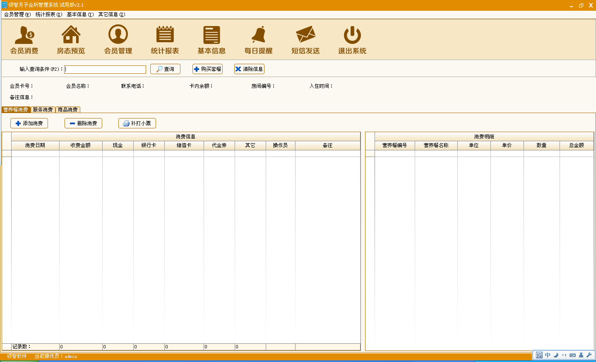Click the 查询 search button
This screenshot has width=596, height=362.
point(165,69)
